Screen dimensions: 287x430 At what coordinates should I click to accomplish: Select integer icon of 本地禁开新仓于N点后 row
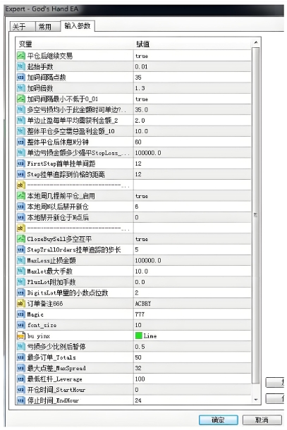point(21,217)
